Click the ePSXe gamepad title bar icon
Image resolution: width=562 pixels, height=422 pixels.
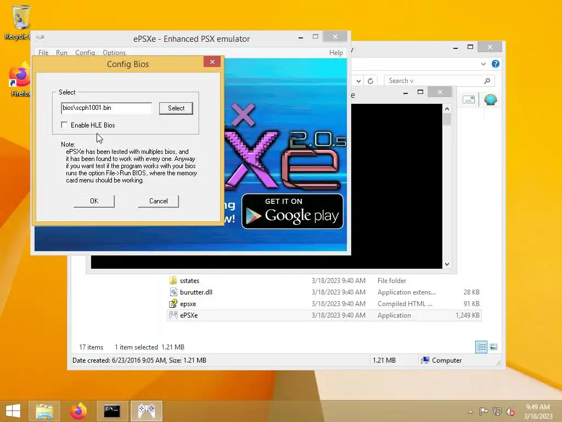pos(40,38)
